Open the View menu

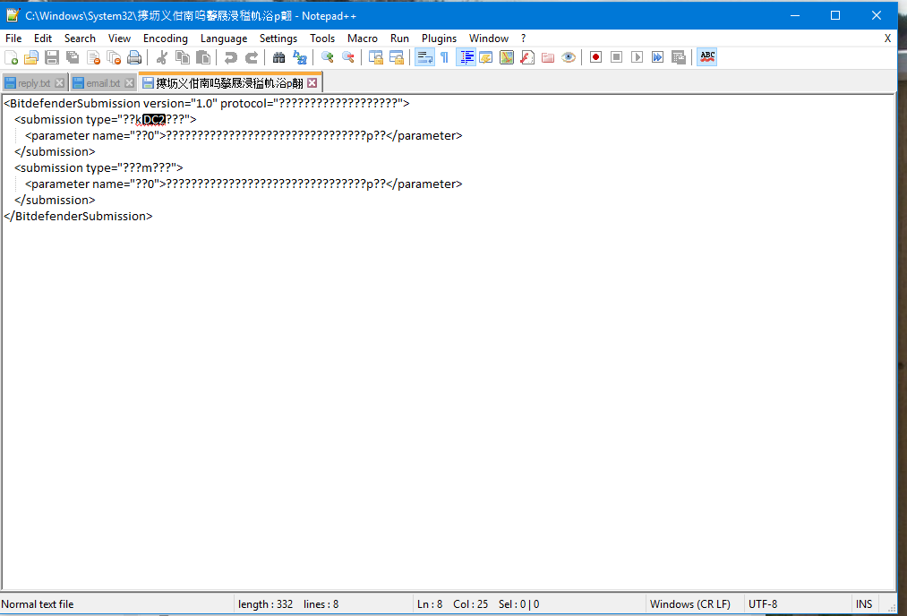[119, 38]
